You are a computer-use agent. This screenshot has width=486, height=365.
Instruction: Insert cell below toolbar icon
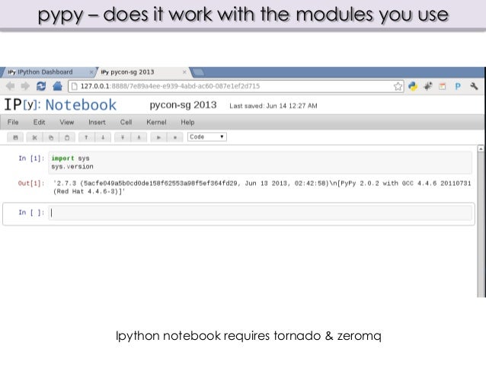[x=139, y=137]
